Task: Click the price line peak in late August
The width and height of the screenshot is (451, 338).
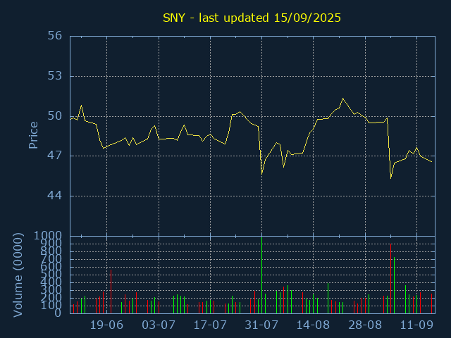Action: (x=342, y=99)
